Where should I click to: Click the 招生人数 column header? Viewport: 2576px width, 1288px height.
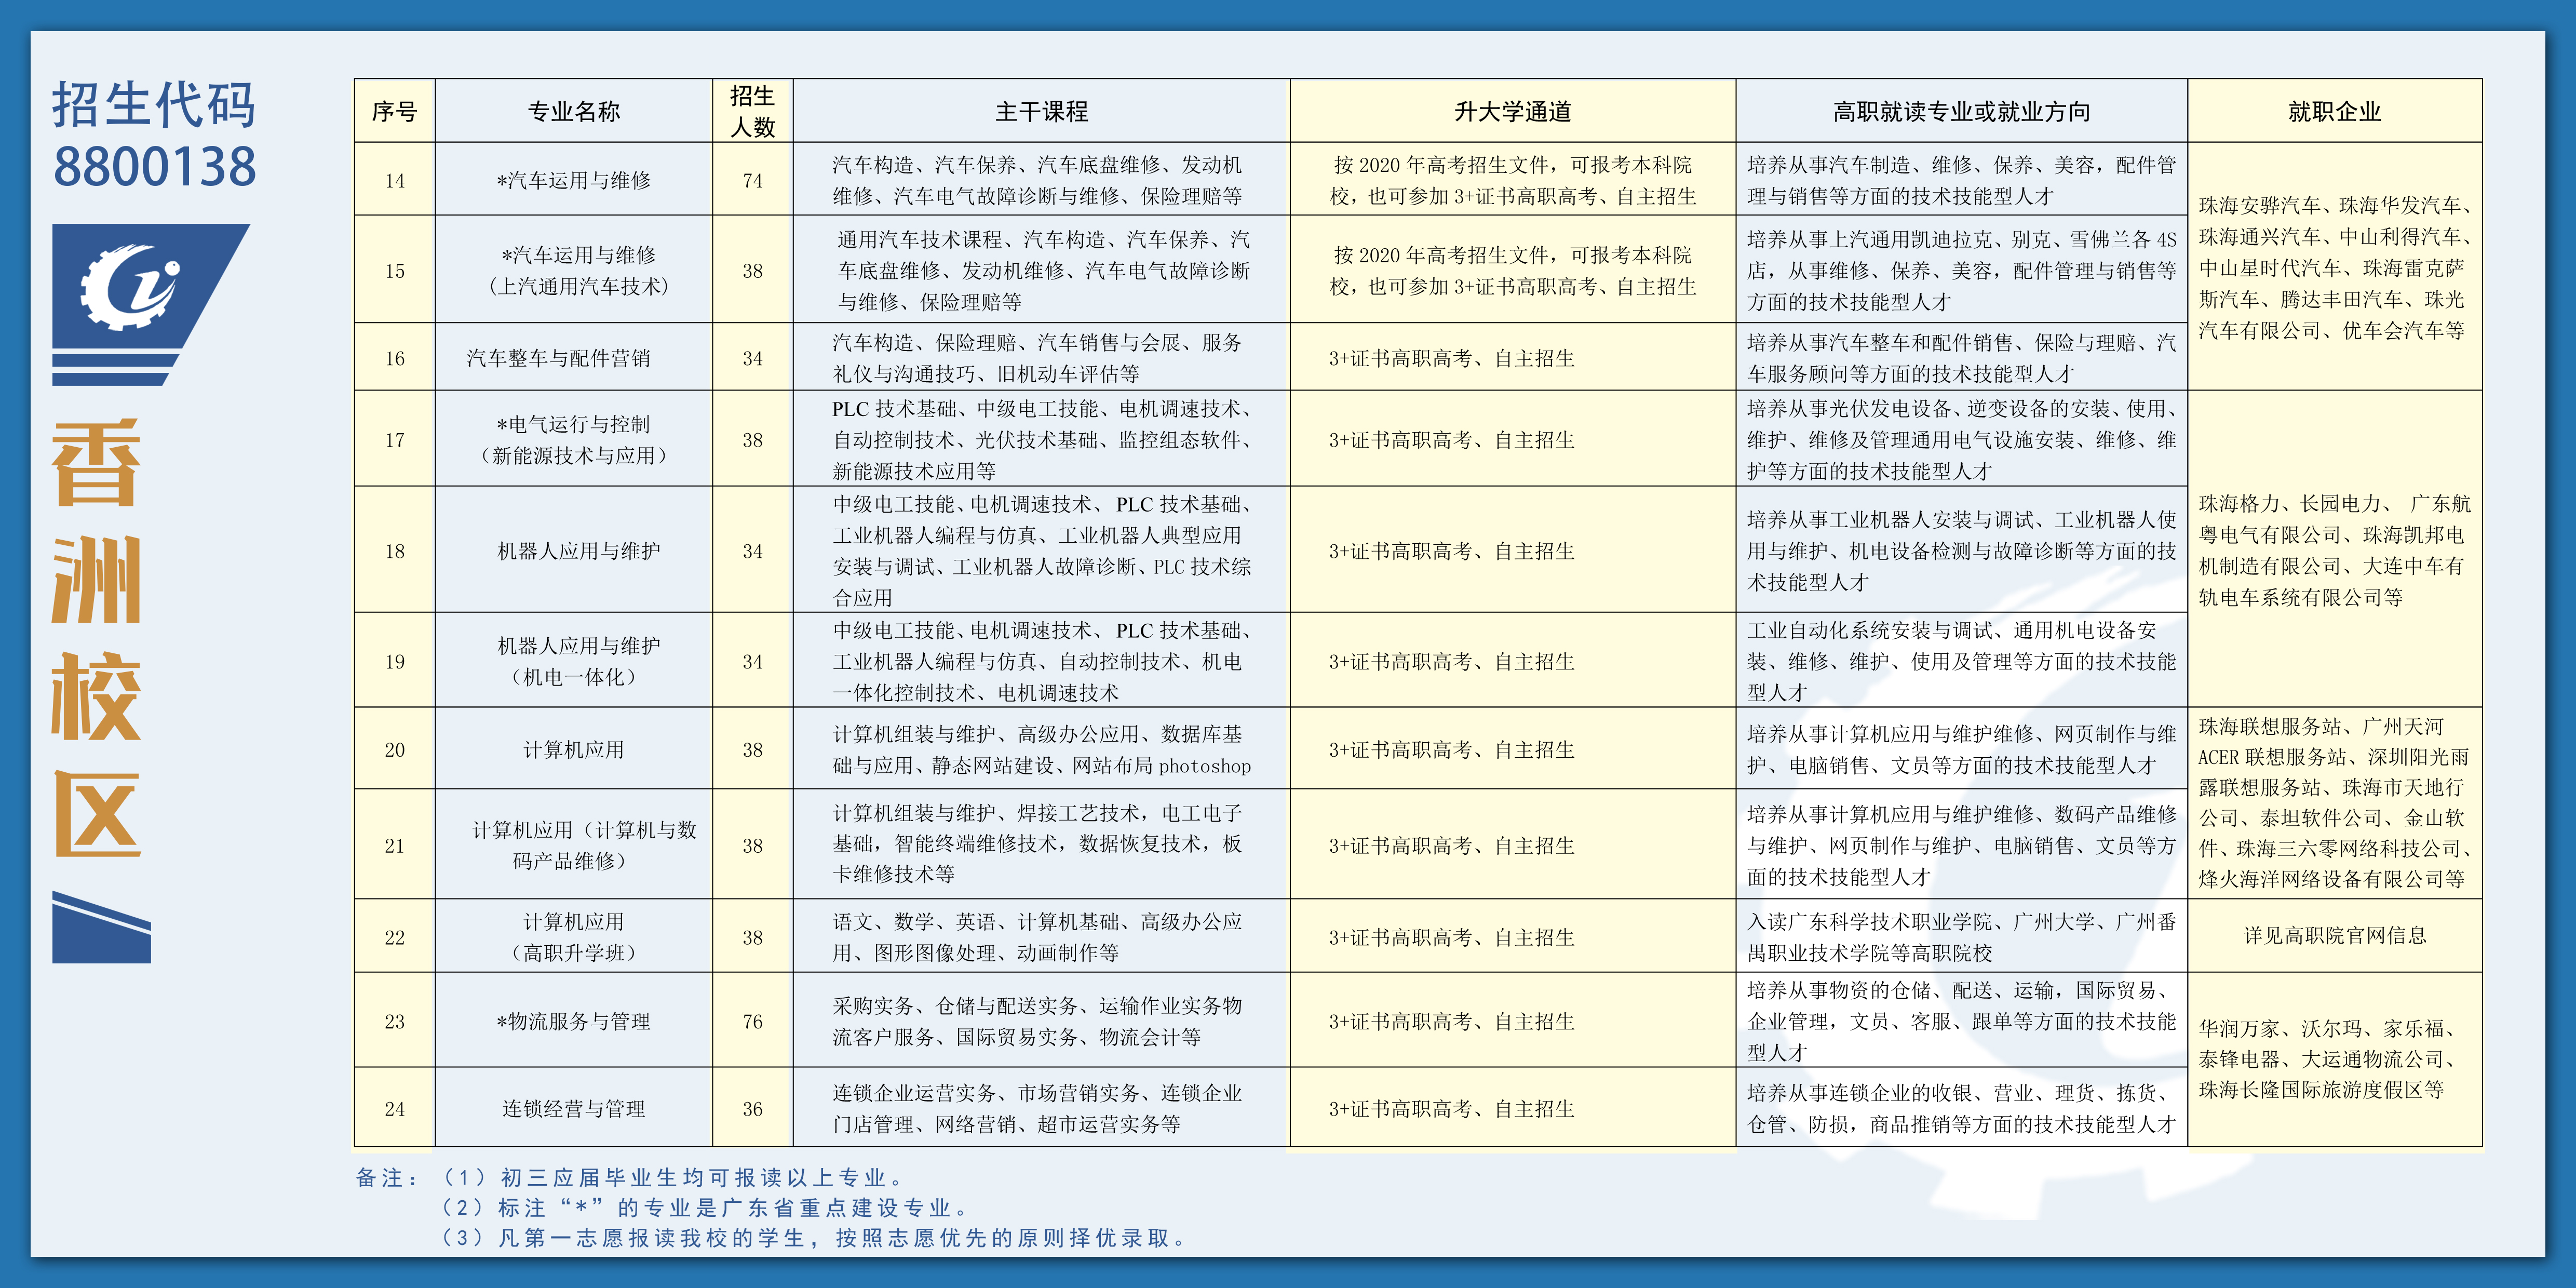tap(752, 111)
